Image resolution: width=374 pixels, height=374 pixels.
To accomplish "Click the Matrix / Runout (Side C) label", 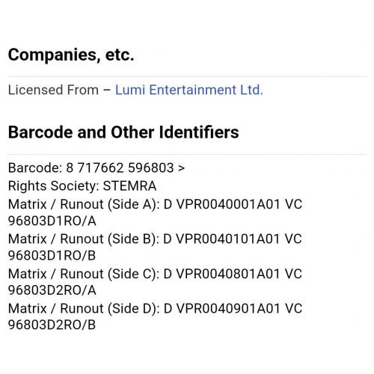I will (84, 274).
